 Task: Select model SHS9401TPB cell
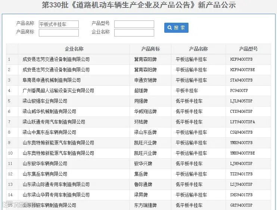[248, 195]
